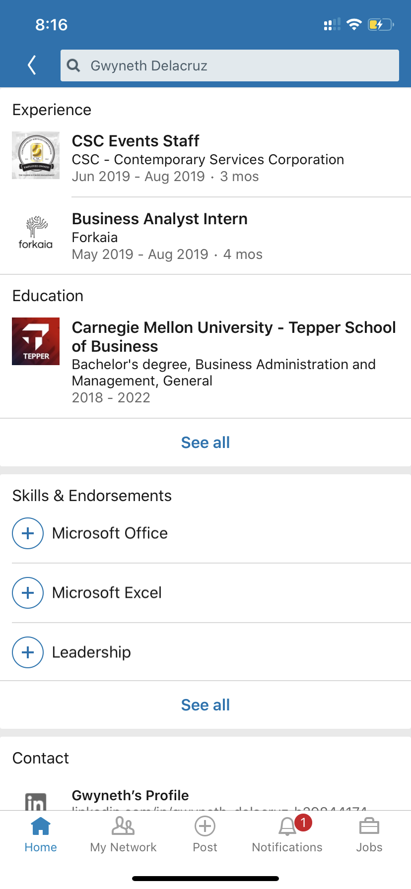
Task: Switch to My Network tab
Action: [123, 834]
